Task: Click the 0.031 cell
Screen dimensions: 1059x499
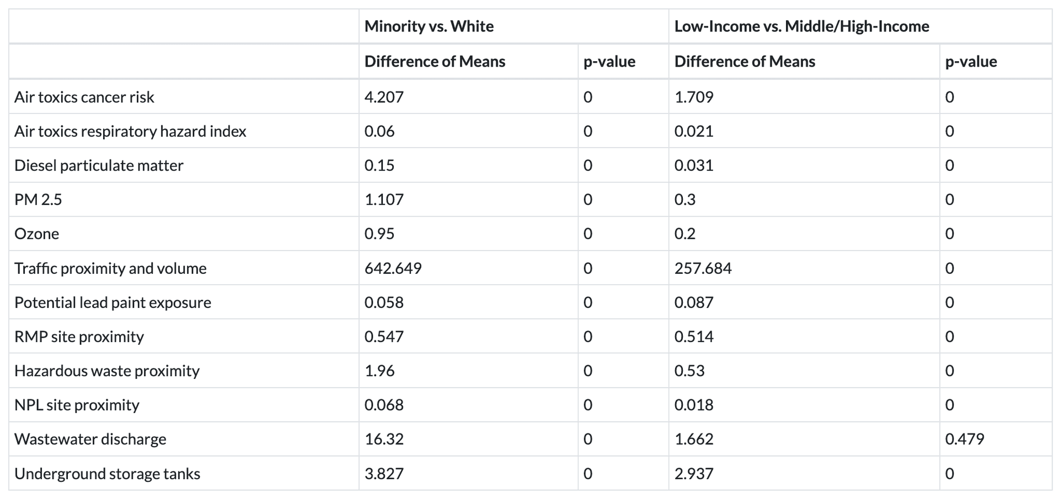Action: pos(694,165)
